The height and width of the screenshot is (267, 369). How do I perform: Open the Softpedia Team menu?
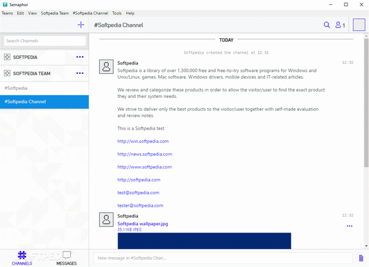tap(55, 13)
